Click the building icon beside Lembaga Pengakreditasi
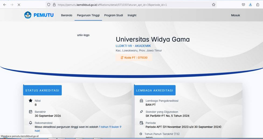Image resolution: width=263 pixels, height=139 pixels. (x=141, y=100)
